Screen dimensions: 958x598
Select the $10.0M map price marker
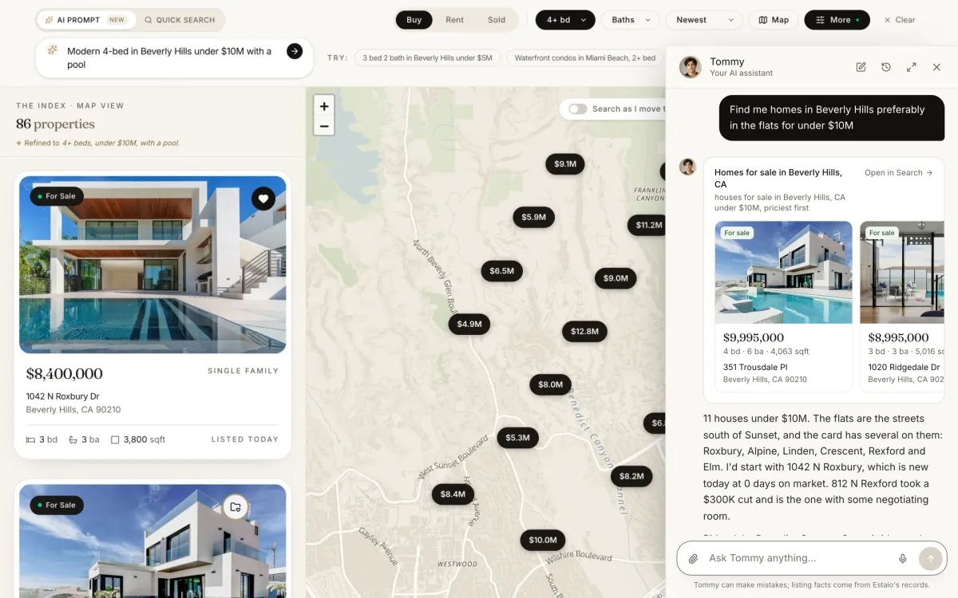pos(543,540)
